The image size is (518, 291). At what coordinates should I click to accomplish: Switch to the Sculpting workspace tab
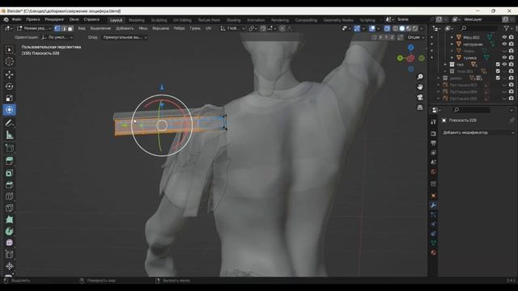coord(159,20)
